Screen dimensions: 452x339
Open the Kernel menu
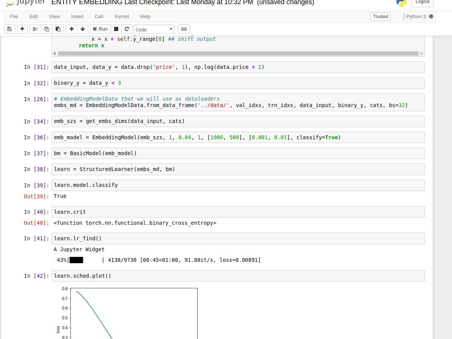click(x=122, y=17)
